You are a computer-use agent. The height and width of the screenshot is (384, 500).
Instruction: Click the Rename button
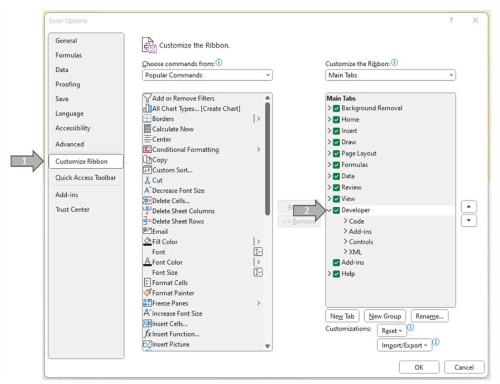(x=429, y=316)
